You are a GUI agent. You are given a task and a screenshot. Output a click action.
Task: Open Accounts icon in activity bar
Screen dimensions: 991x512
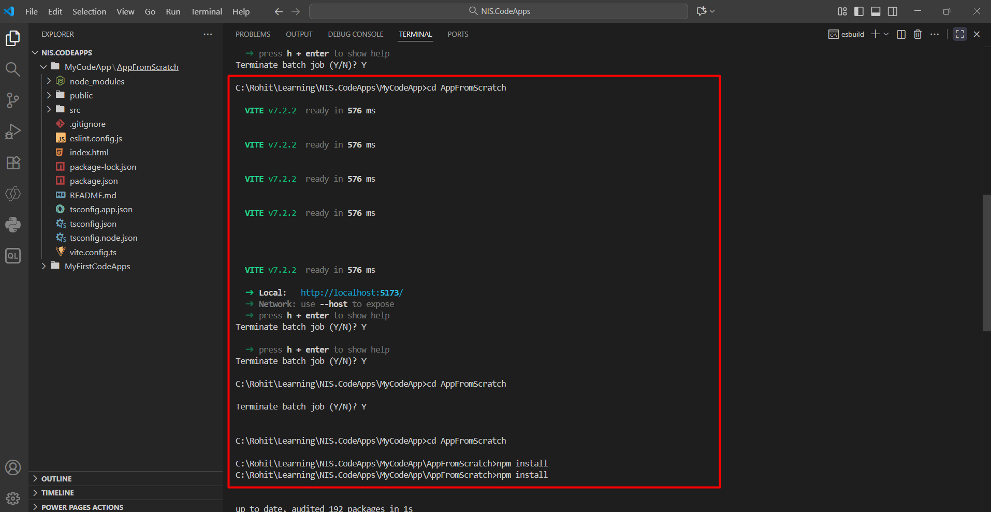[x=13, y=467]
